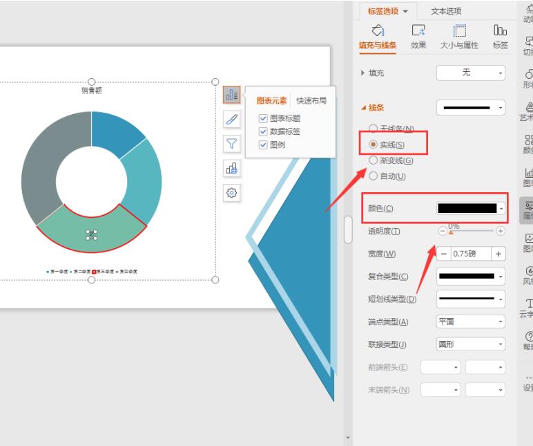Click the task pane collapse handle
This screenshot has height=446, width=533.
(348, 230)
